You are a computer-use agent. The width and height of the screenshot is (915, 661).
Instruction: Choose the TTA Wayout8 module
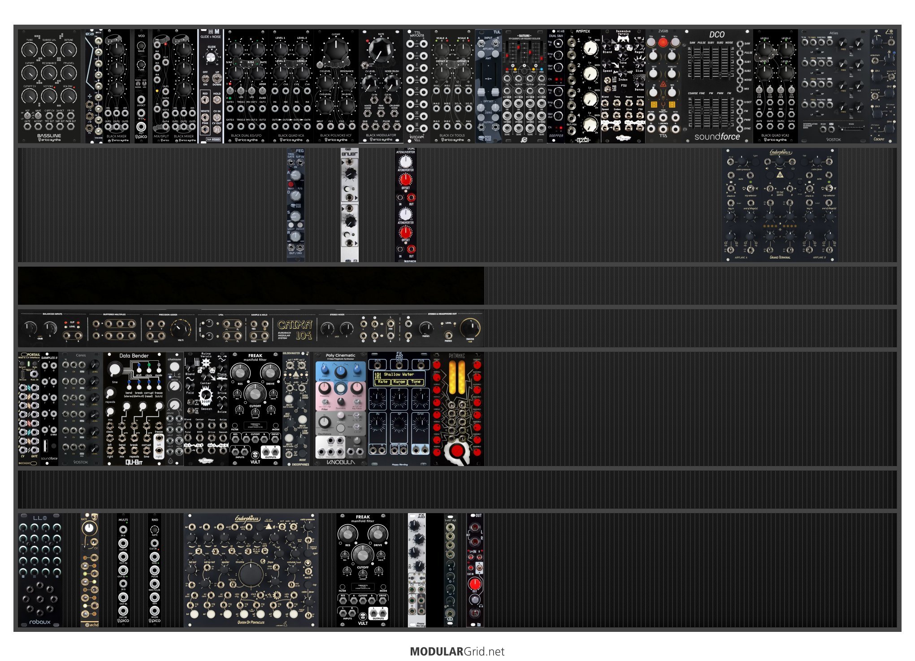point(417,86)
